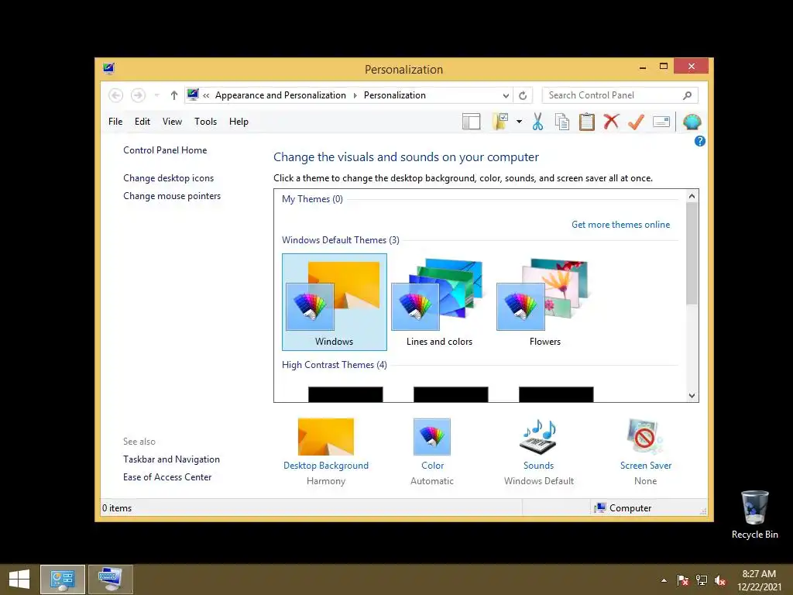Click the themes list scrollbar thumb
This screenshot has width=793, height=595.
692,253
